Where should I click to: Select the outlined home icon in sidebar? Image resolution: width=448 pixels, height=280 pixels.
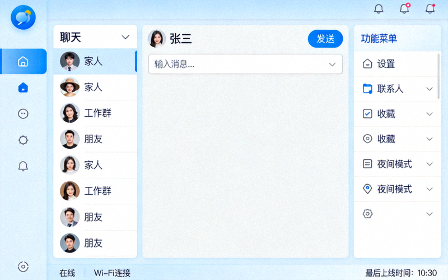pos(23,61)
